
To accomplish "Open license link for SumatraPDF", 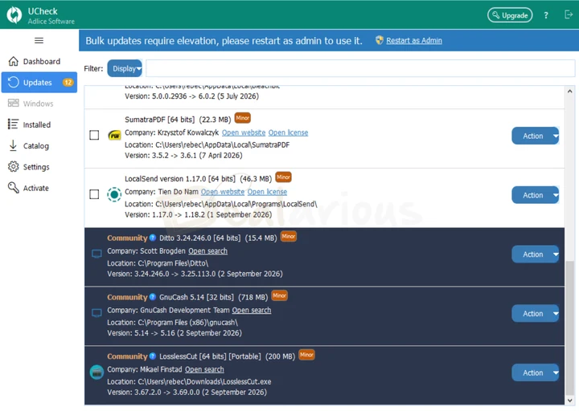I will [x=288, y=132].
